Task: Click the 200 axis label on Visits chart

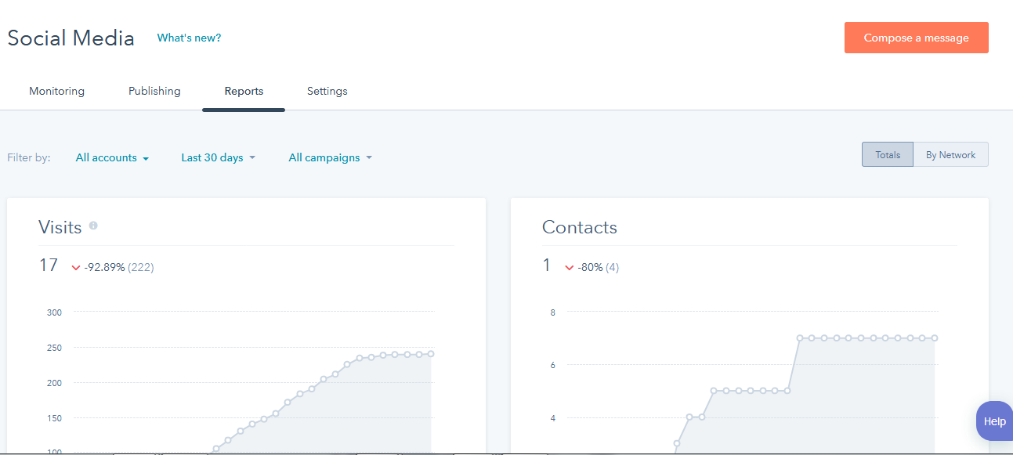Action: click(54, 382)
